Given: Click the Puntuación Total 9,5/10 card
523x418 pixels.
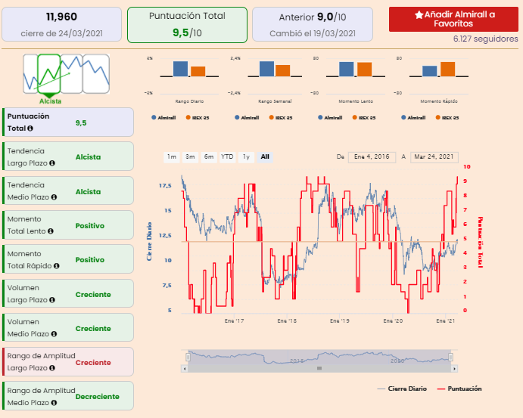Looking at the screenshot, I should (187, 25).
